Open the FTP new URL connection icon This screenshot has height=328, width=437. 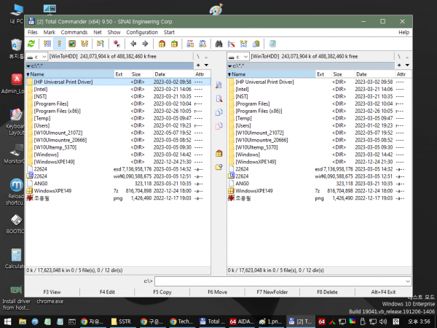point(202,44)
